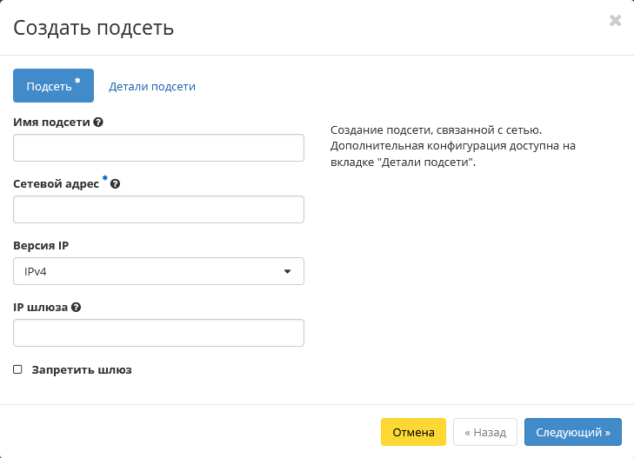This screenshot has height=458, width=634.
Task: Click the IP шлюза input box
Action: [158, 333]
